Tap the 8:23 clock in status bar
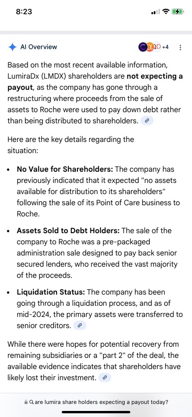 [x=24, y=12]
